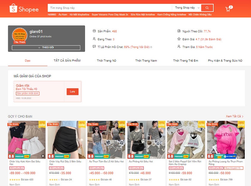251x186 pixels.
Task: Switch to TẤT CẢ SẢN PHẨM tab
Action: [67, 61]
